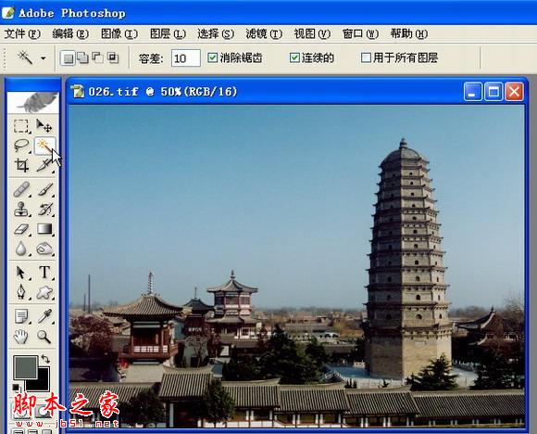Open the 选择(S) menu
Viewport: 537px width, 434px height.
[x=216, y=33]
